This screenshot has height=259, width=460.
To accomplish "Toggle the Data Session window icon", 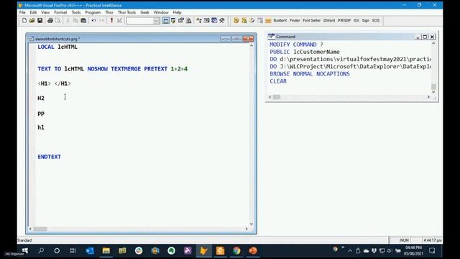I will click(173, 21).
